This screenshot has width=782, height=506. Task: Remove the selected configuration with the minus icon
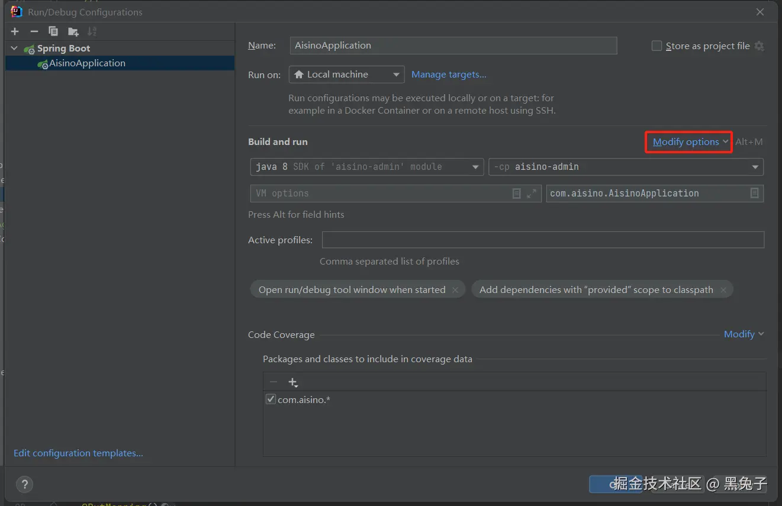(x=34, y=31)
